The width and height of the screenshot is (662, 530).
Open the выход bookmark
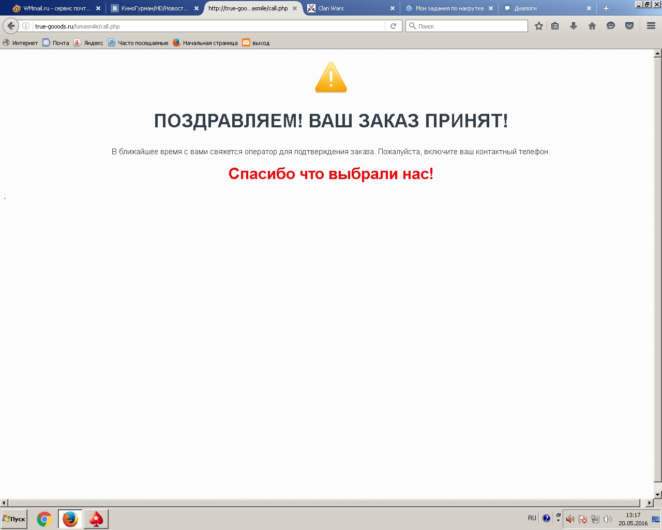[x=256, y=43]
